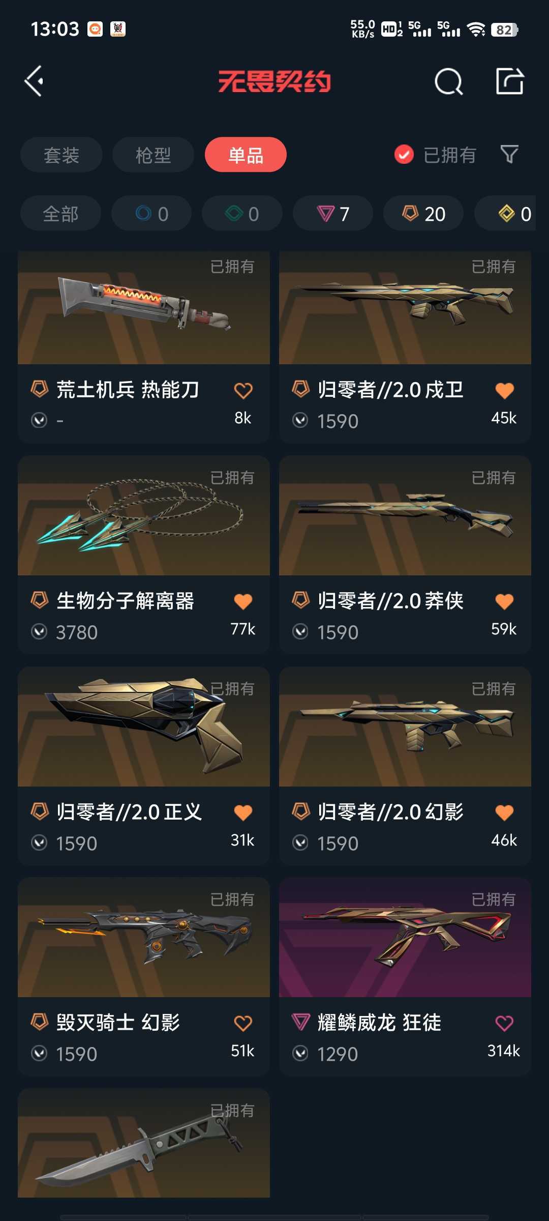The width and height of the screenshot is (549, 1221).
Task: Toggle heart on 耀鳞威龙 狂徒
Action: pos(504,1023)
